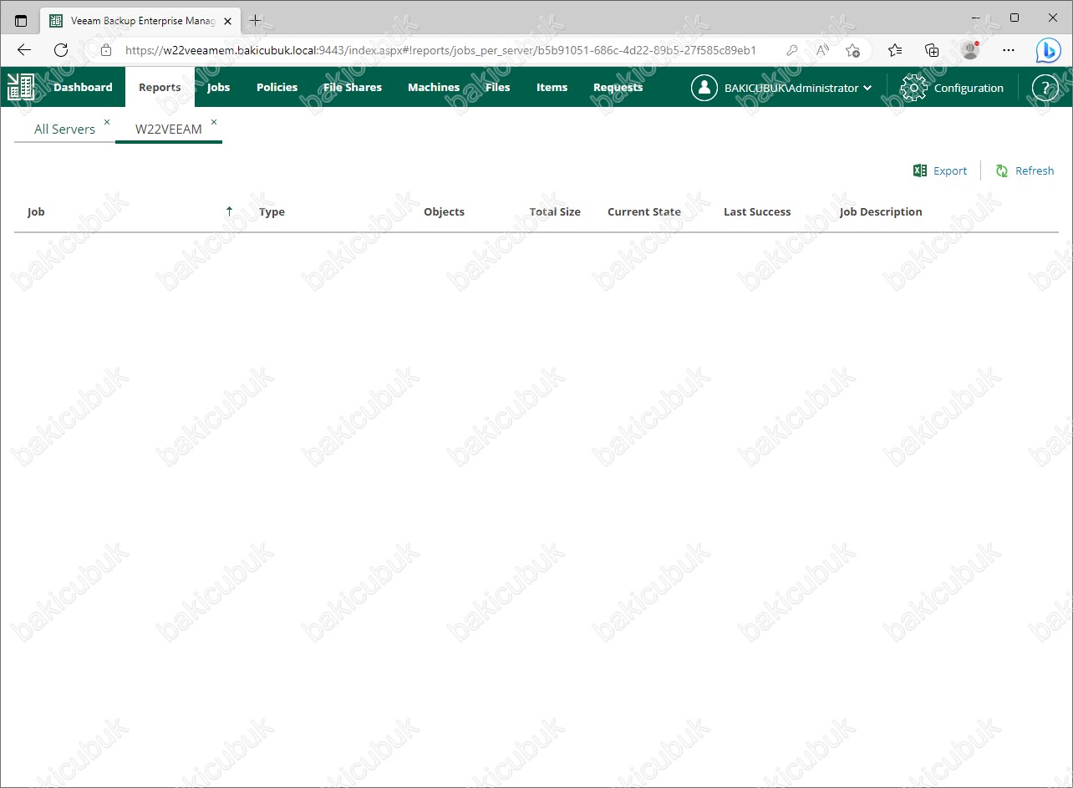Focus the browser address bar URL
This screenshot has width=1073, height=788.
[440, 50]
